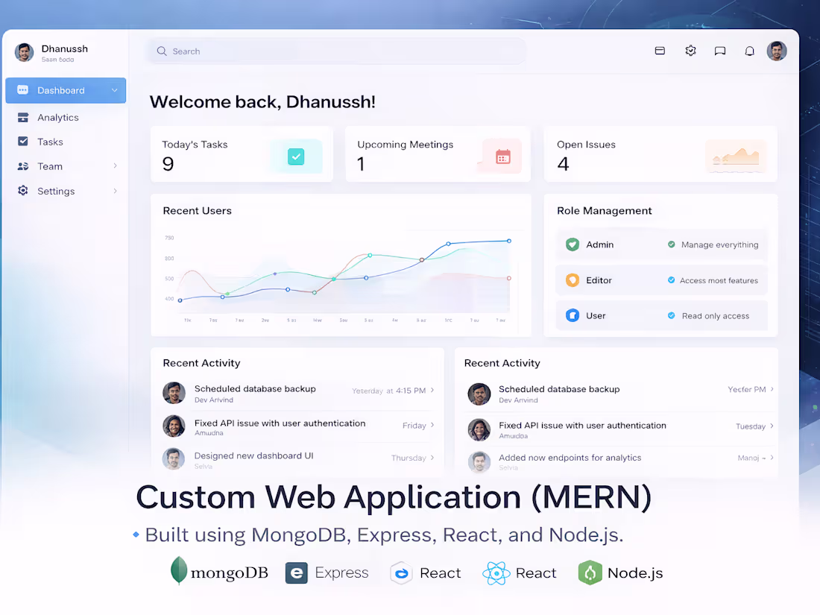Image resolution: width=820 pixels, height=615 pixels.
Task: Open the chat messages icon in top bar
Action: [x=719, y=51]
